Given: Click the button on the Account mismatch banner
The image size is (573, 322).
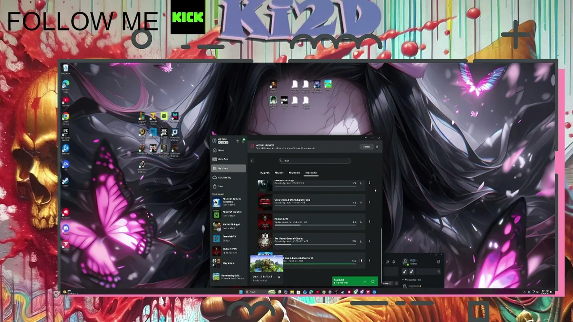Looking at the screenshot, I should click(367, 147).
